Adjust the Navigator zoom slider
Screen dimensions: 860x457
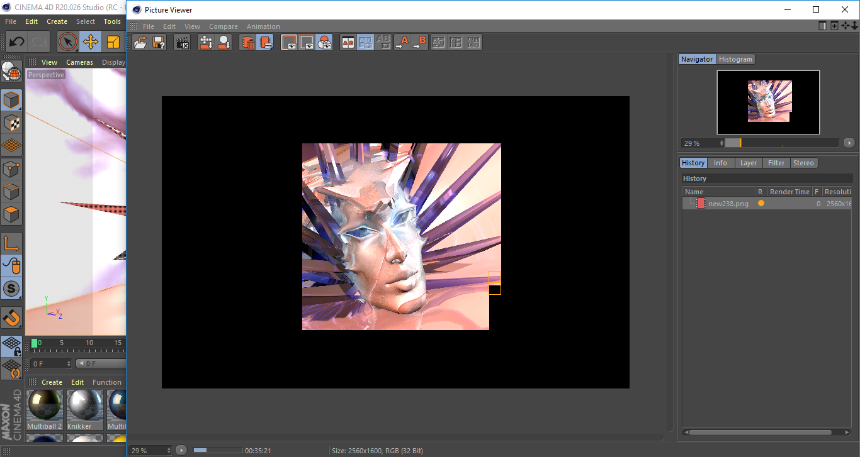(782, 143)
